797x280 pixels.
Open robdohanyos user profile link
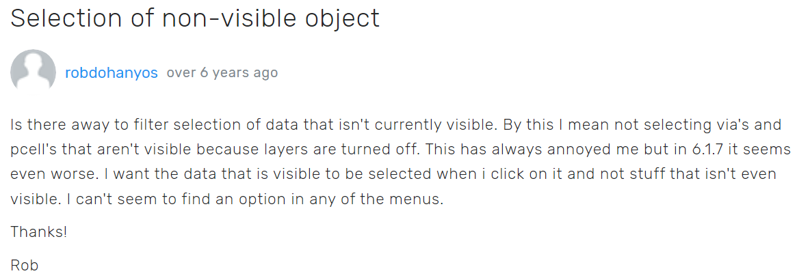pos(112,73)
